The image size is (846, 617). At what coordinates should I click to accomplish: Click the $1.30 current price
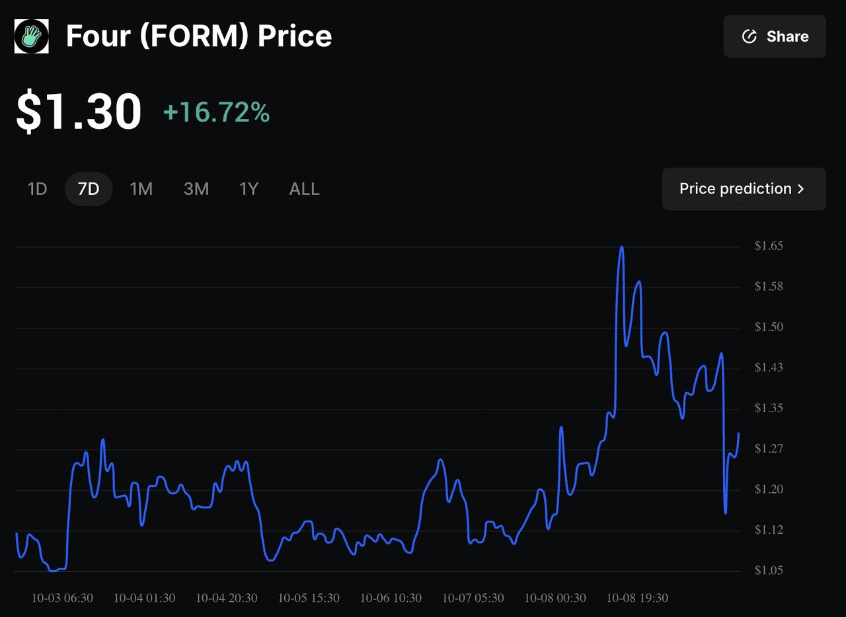click(79, 111)
